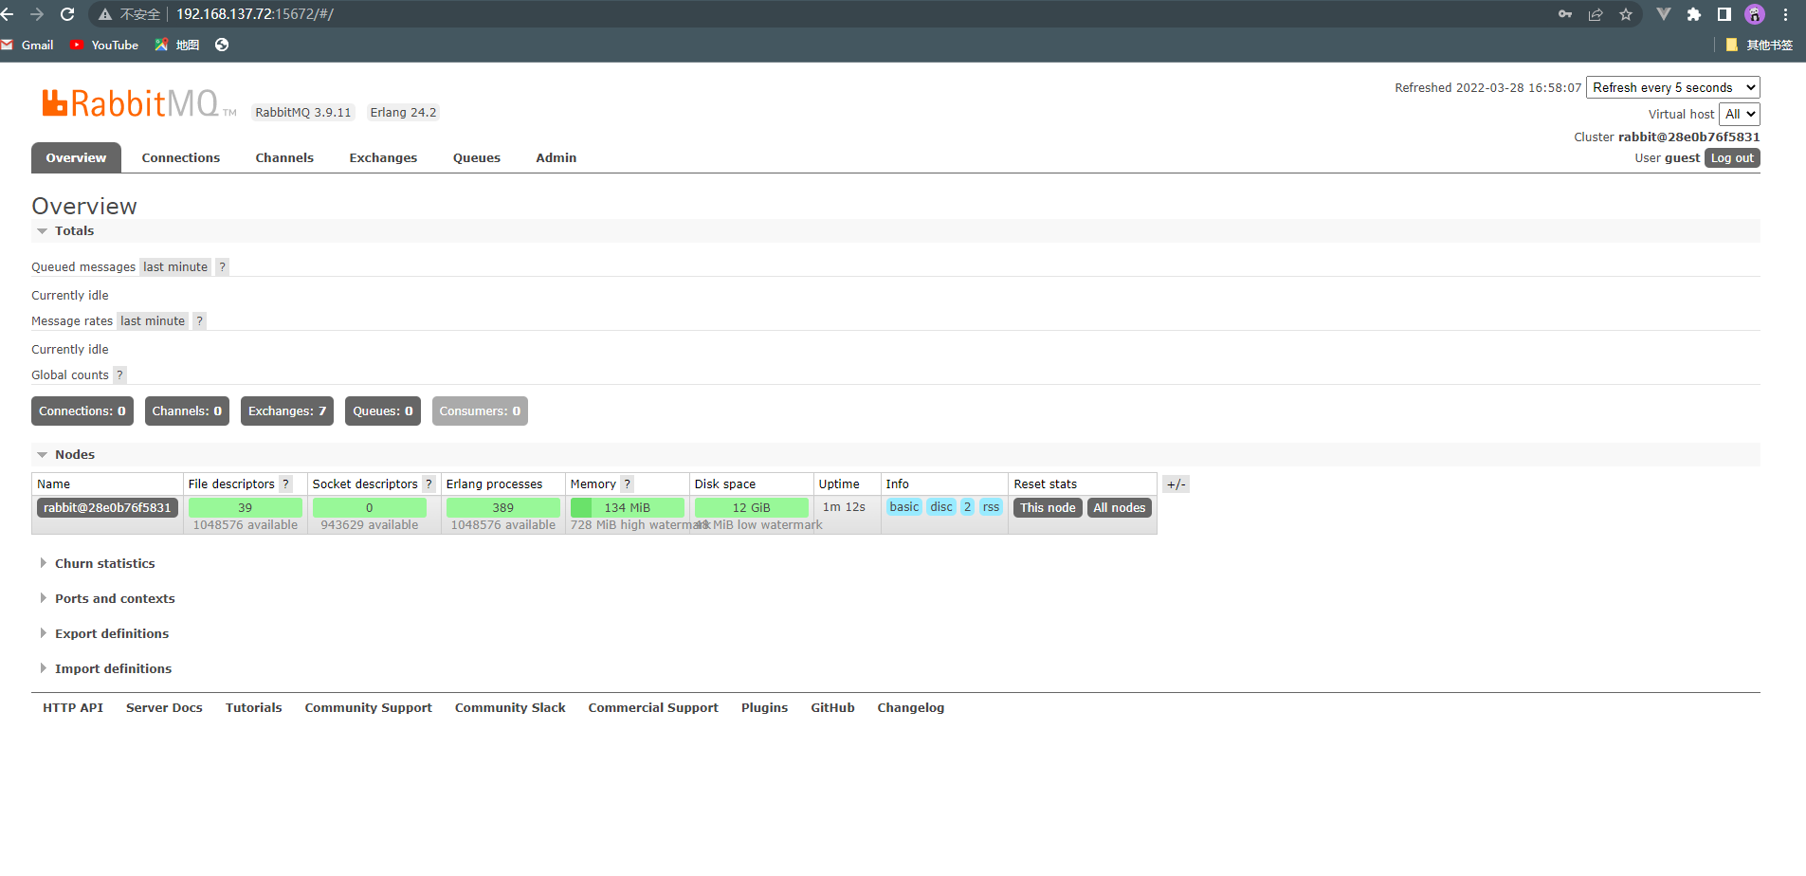Switch to the Admin tab
This screenshot has height=876, width=1806.
tap(556, 158)
